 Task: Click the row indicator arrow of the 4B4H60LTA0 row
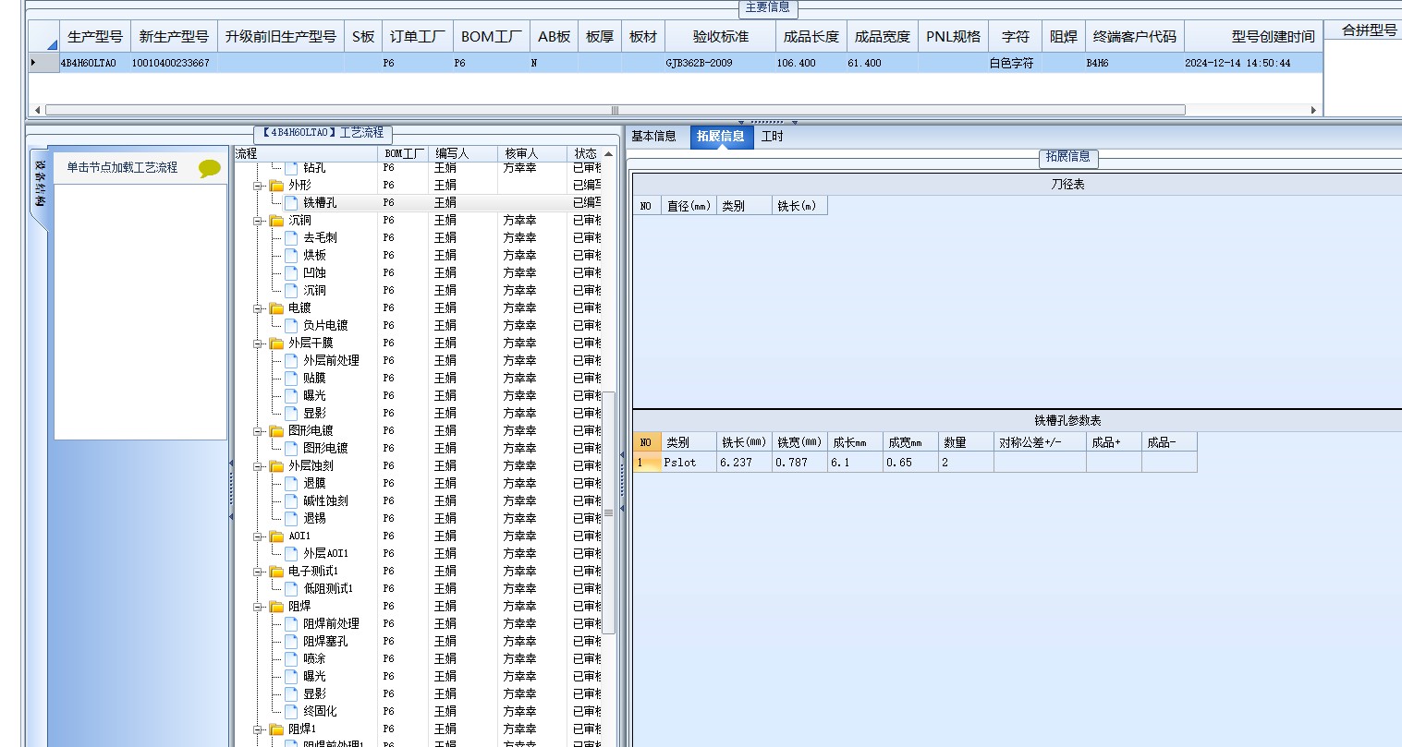tap(35, 63)
